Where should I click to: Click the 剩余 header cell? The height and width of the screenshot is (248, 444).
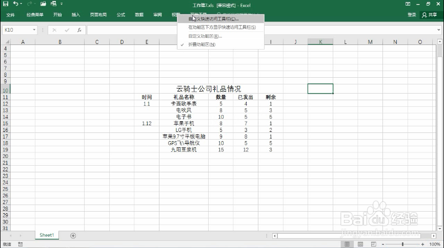[x=270, y=97]
